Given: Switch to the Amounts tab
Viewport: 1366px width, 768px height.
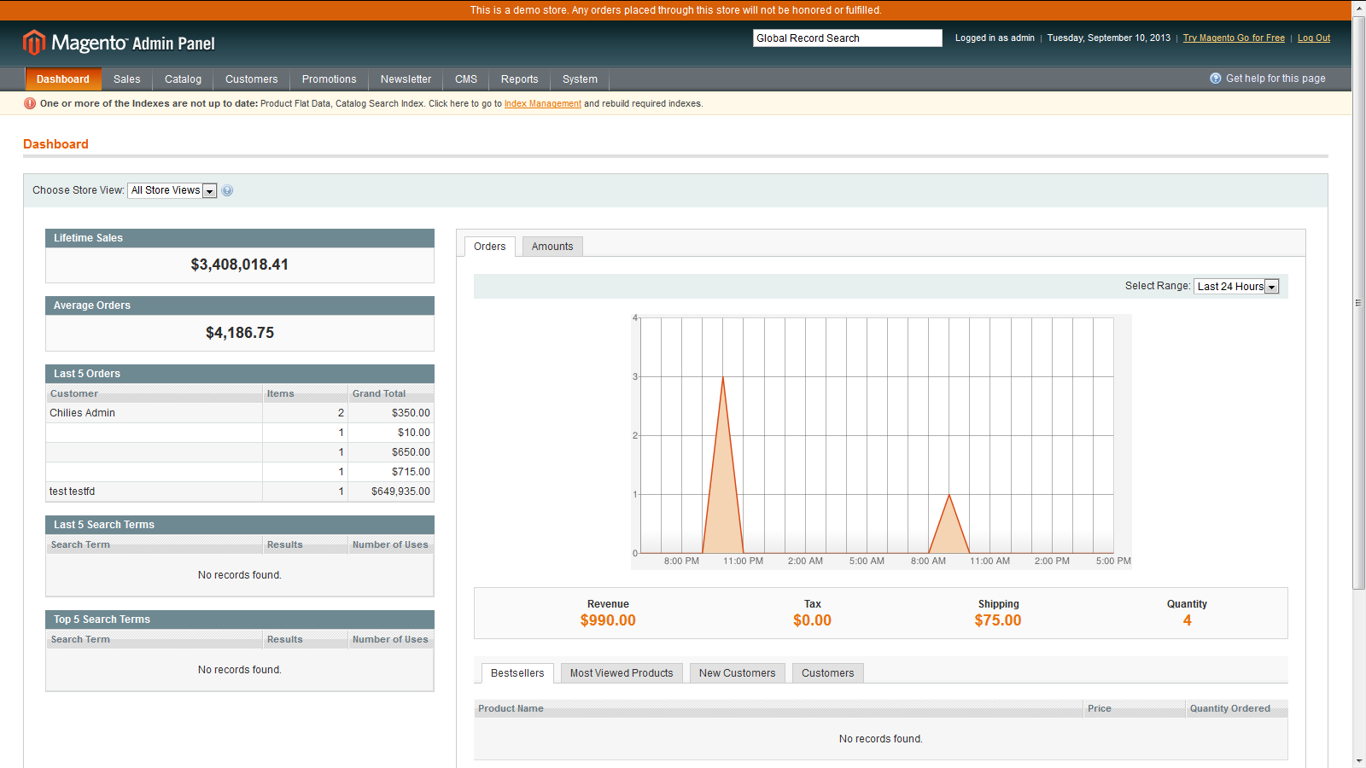Looking at the screenshot, I should (552, 246).
